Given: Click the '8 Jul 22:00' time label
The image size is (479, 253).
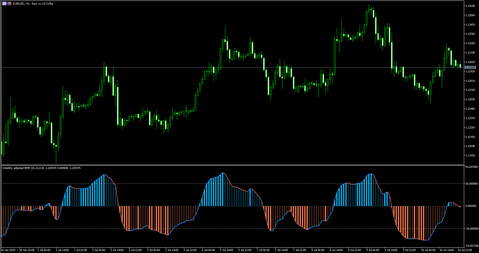Looking at the screenshot, I should tap(355, 250).
